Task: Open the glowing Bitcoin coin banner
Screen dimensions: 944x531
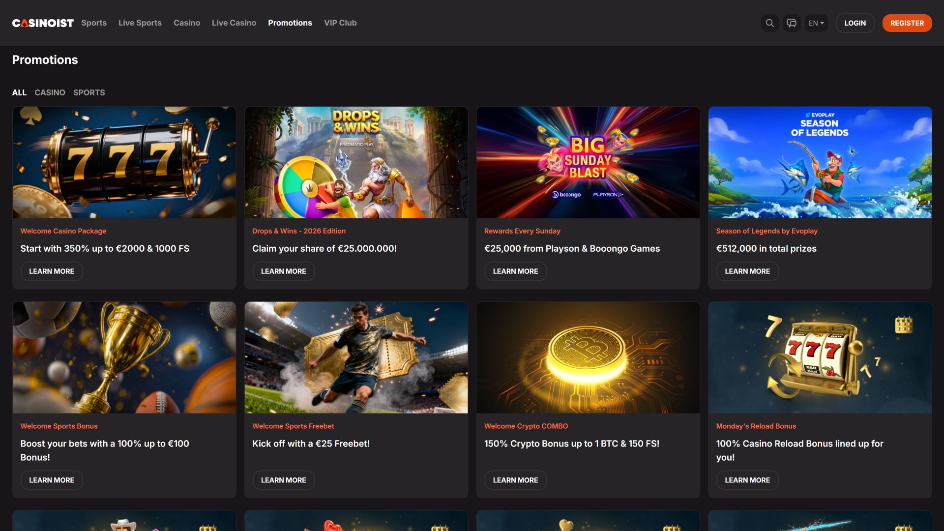Action: click(588, 357)
